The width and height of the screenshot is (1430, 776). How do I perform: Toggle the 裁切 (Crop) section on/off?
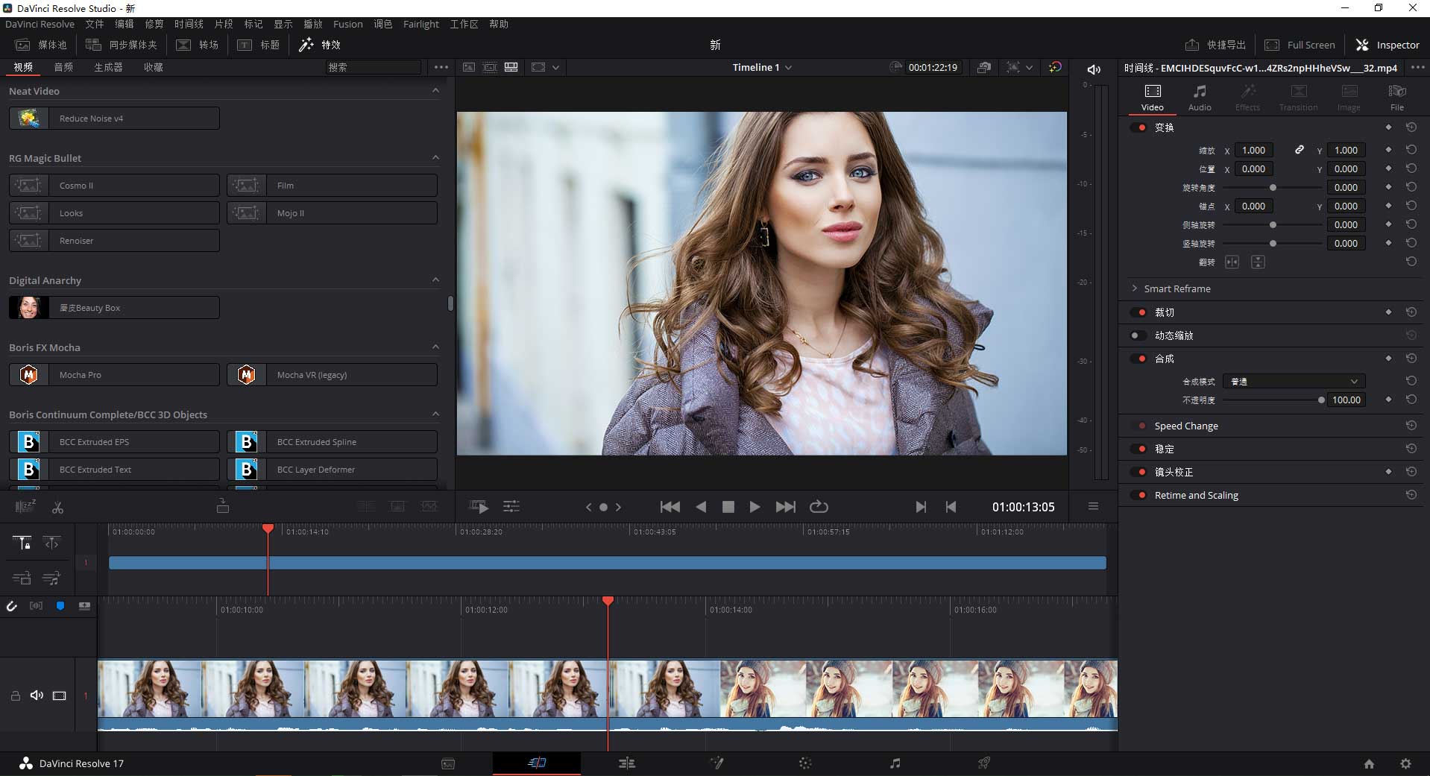1139,312
